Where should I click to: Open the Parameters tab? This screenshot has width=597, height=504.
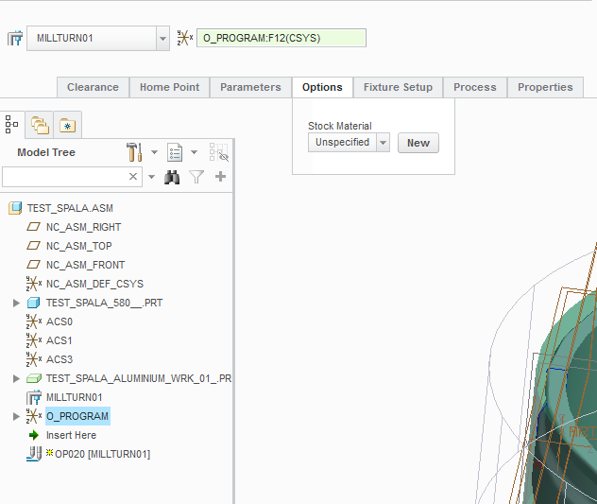pyautogui.click(x=250, y=87)
